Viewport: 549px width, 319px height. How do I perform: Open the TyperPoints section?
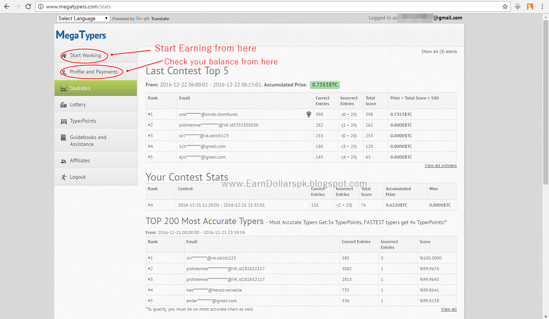click(x=96, y=121)
